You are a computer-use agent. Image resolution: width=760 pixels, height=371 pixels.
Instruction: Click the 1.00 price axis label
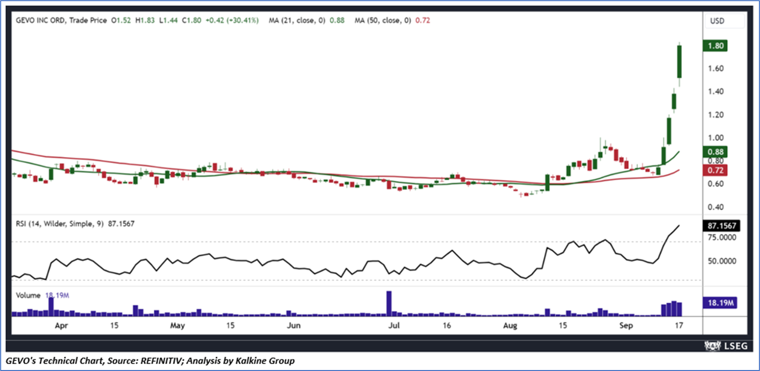coord(716,138)
